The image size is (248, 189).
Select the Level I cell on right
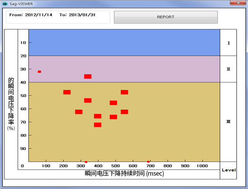pyautogui.click(x=228, y=42)
